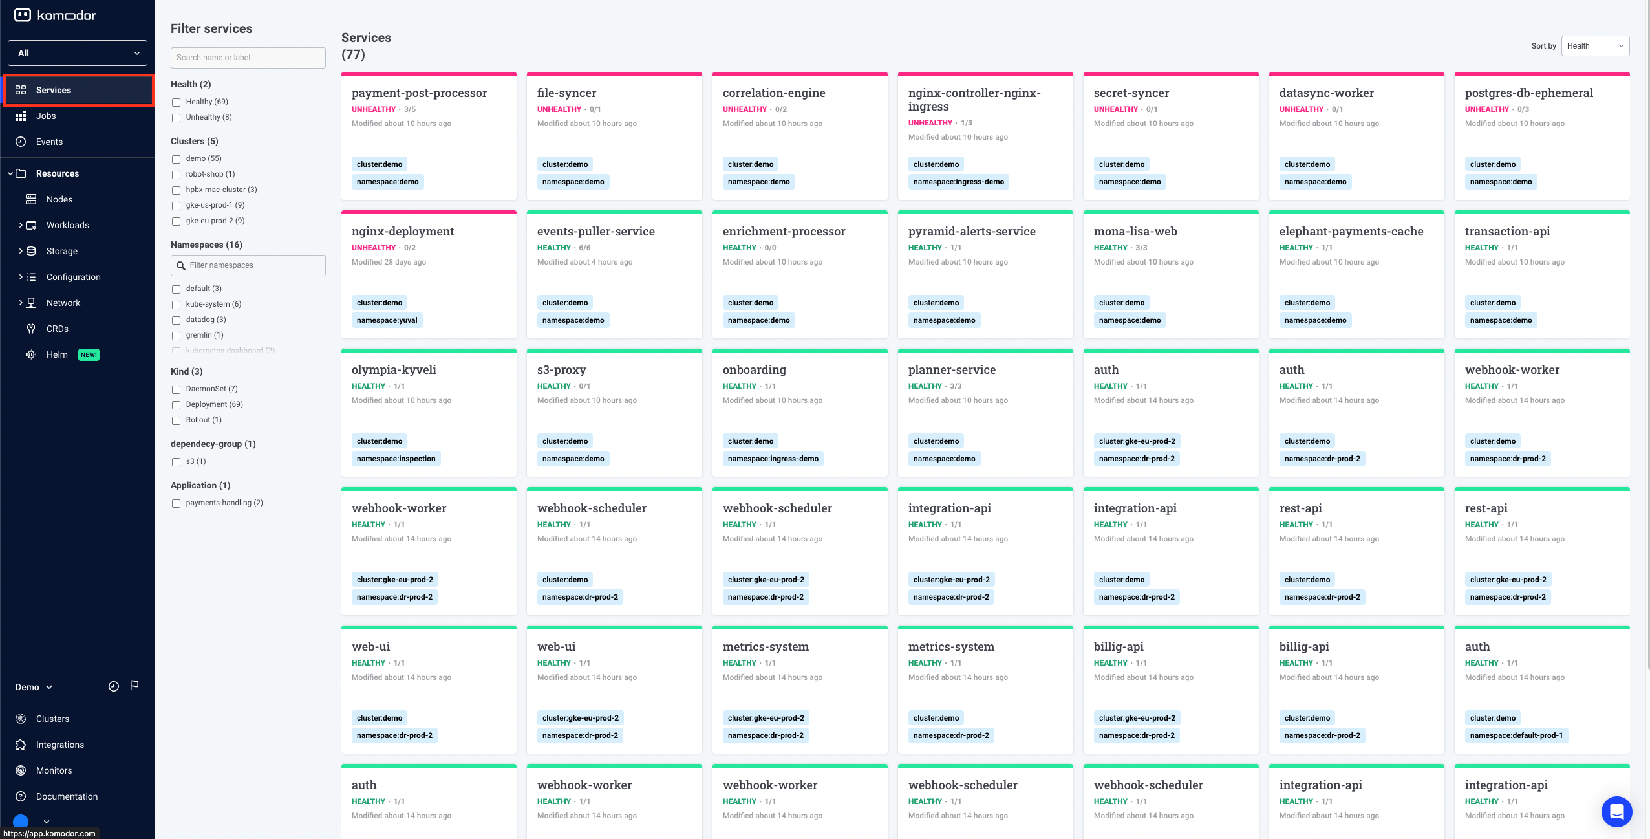The width and height of the screenshot is (1650, 839).
Task: Open the Sort by Health dropdown
Action: (1595, 46)
